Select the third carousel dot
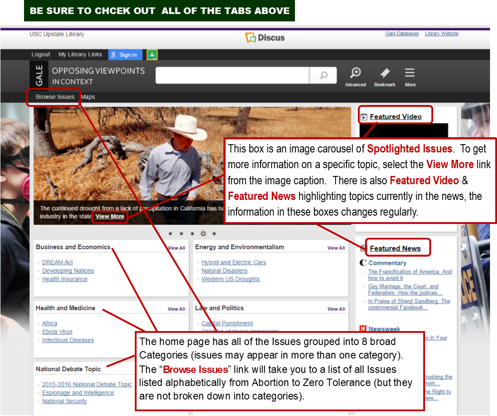 192,233
